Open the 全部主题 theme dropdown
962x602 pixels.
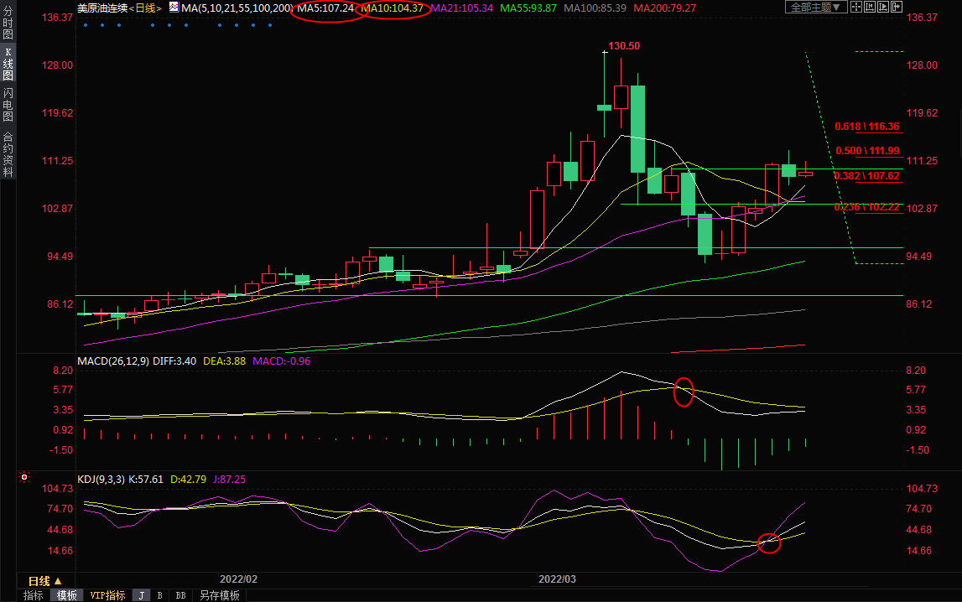click(x=812, y=8)
